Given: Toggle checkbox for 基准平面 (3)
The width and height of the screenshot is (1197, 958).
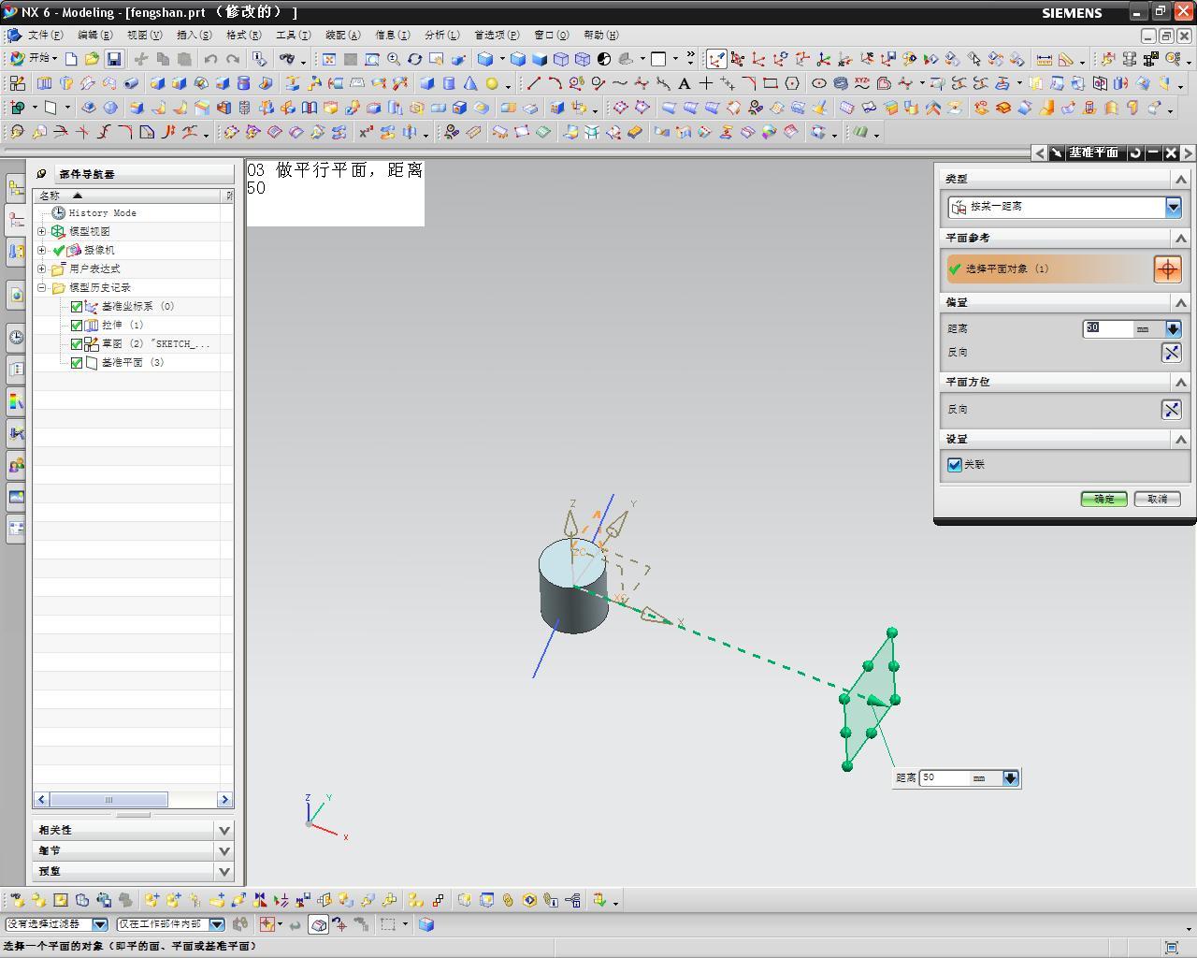Looking at the screenshot, I should tap(77, 363).
